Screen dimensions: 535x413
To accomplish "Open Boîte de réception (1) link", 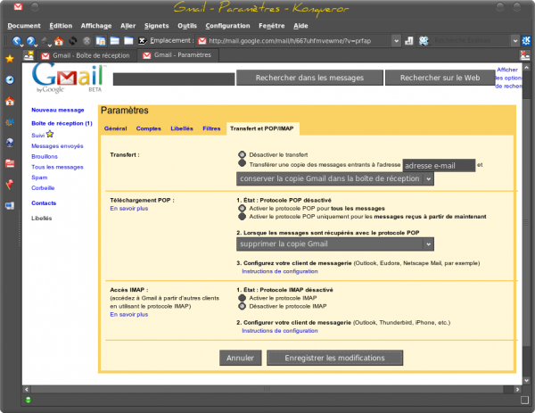I will pos(62,123).
